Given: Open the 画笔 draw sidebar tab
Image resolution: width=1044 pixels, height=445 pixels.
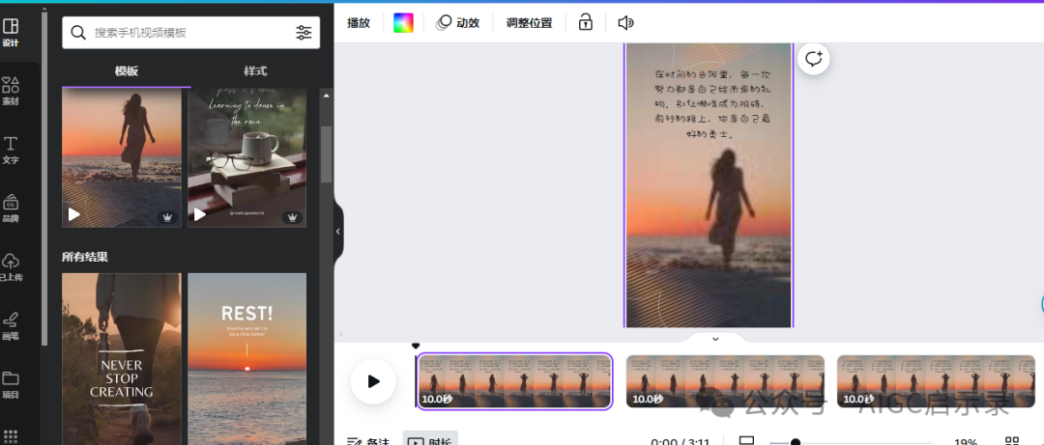Looking at the screenshot, I should point(11,325).
